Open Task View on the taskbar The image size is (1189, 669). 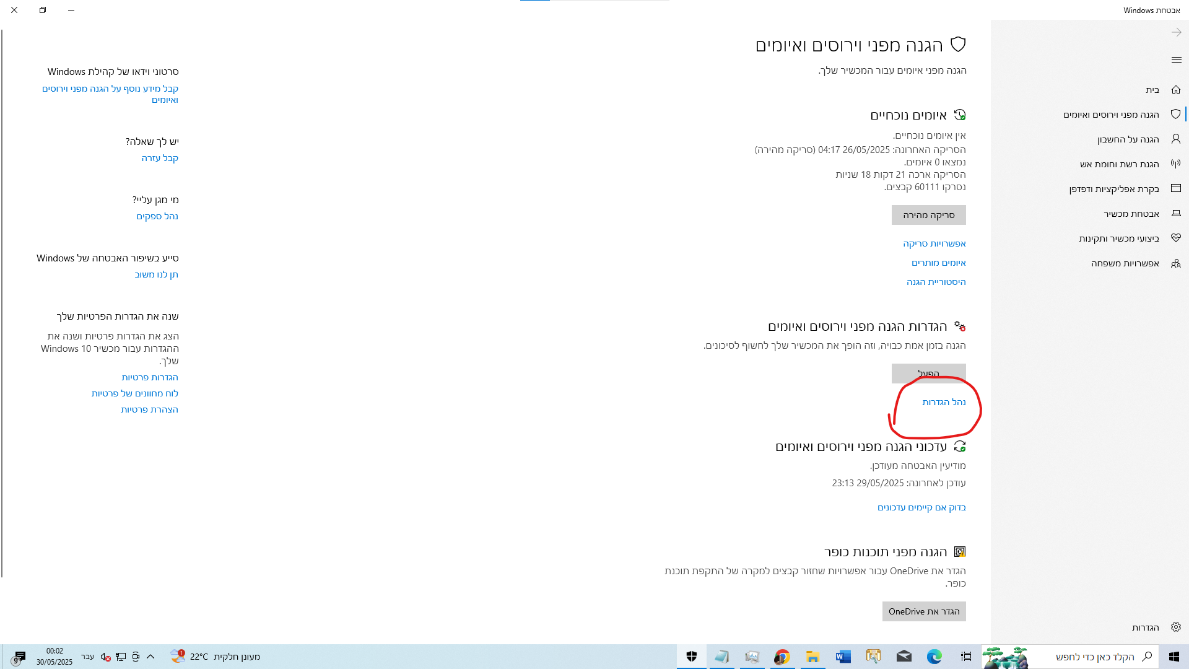point(965,657)
